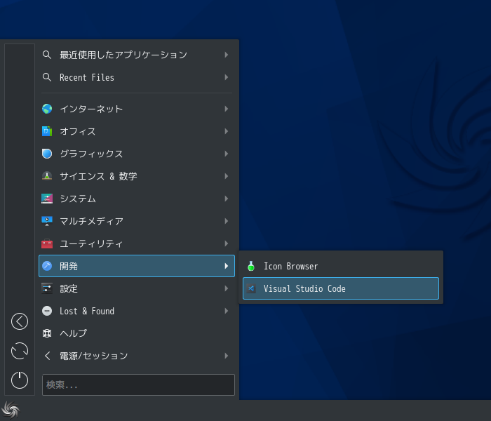The width and height of the screenshot is (491, 421).
Task: Click the グラフィックス blue circle icon
Action: tap(47, 154)
